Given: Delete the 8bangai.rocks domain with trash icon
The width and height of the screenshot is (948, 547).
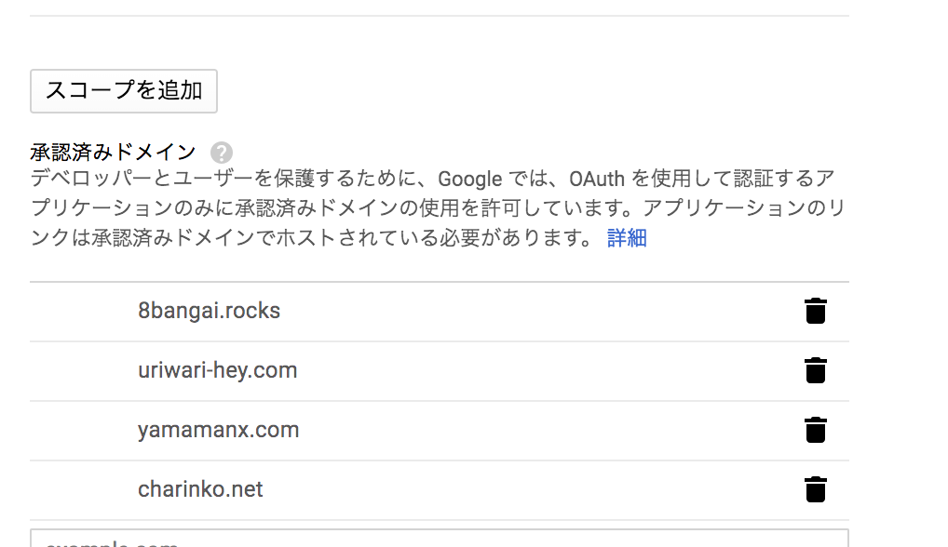Looking at the screenshot, I should click(815, 311).
